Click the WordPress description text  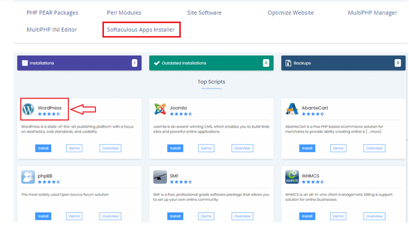[x=77, y=129]
